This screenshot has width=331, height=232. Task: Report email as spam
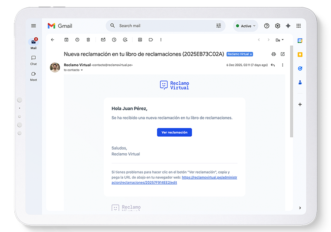[x=77, y=39]
